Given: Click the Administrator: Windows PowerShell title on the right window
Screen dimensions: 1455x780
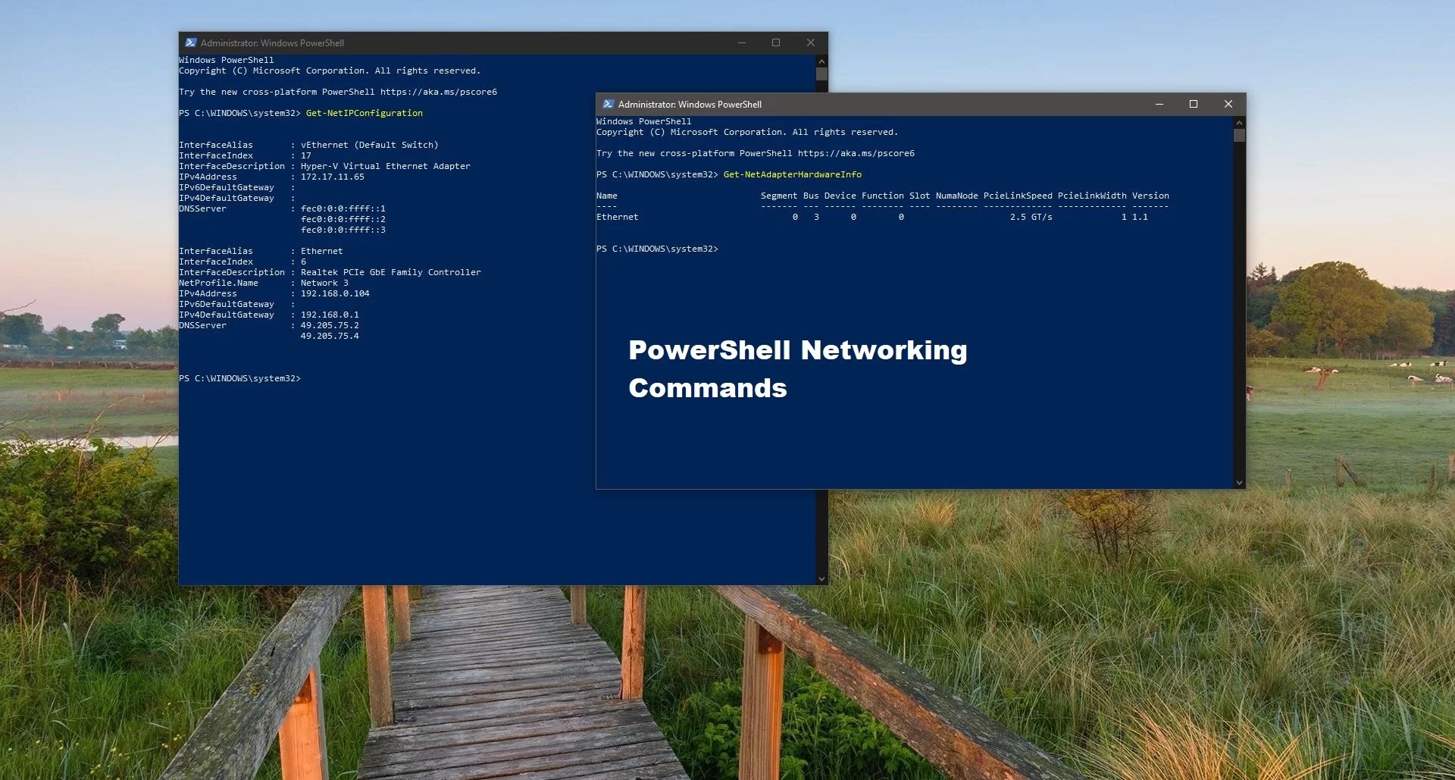Looking at the screenshot, I should coord(691,104).
